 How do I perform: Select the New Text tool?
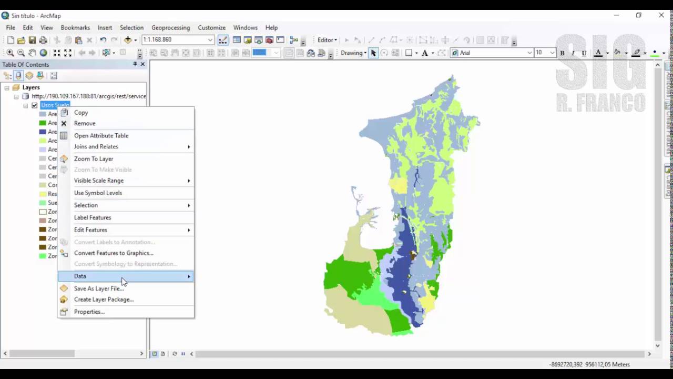pos(425,53)
